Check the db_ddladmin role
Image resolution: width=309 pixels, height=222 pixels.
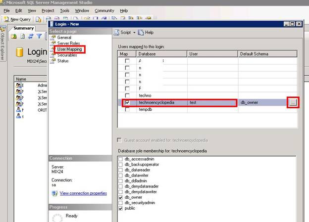point(121,181)
